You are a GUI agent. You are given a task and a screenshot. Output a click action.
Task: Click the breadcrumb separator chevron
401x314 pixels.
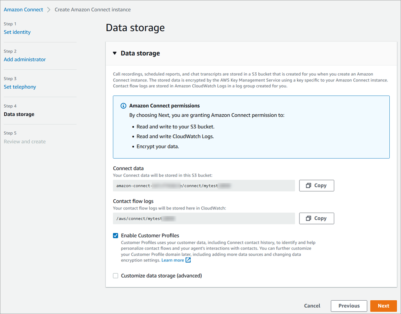click(49, 9)
